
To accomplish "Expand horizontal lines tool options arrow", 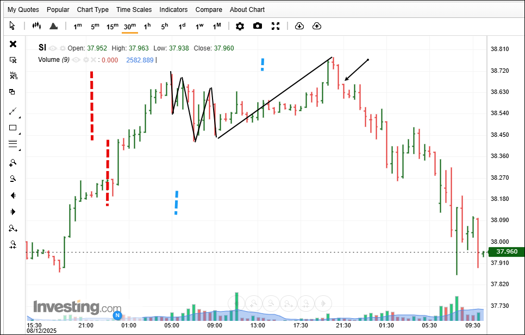I will [20, 150].
